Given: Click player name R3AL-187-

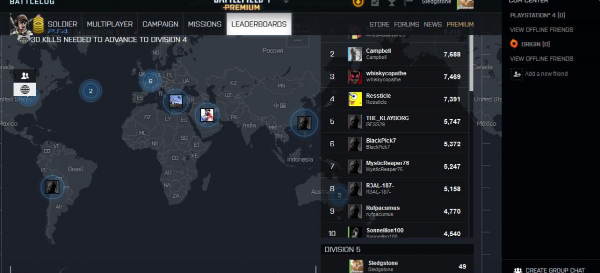Looking at the screenshot, I should (379, 186).
